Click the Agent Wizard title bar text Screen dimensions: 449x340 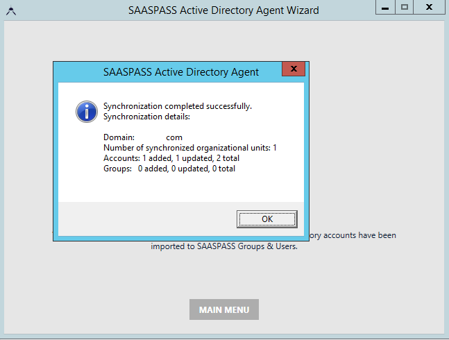[x=223, y=10]
